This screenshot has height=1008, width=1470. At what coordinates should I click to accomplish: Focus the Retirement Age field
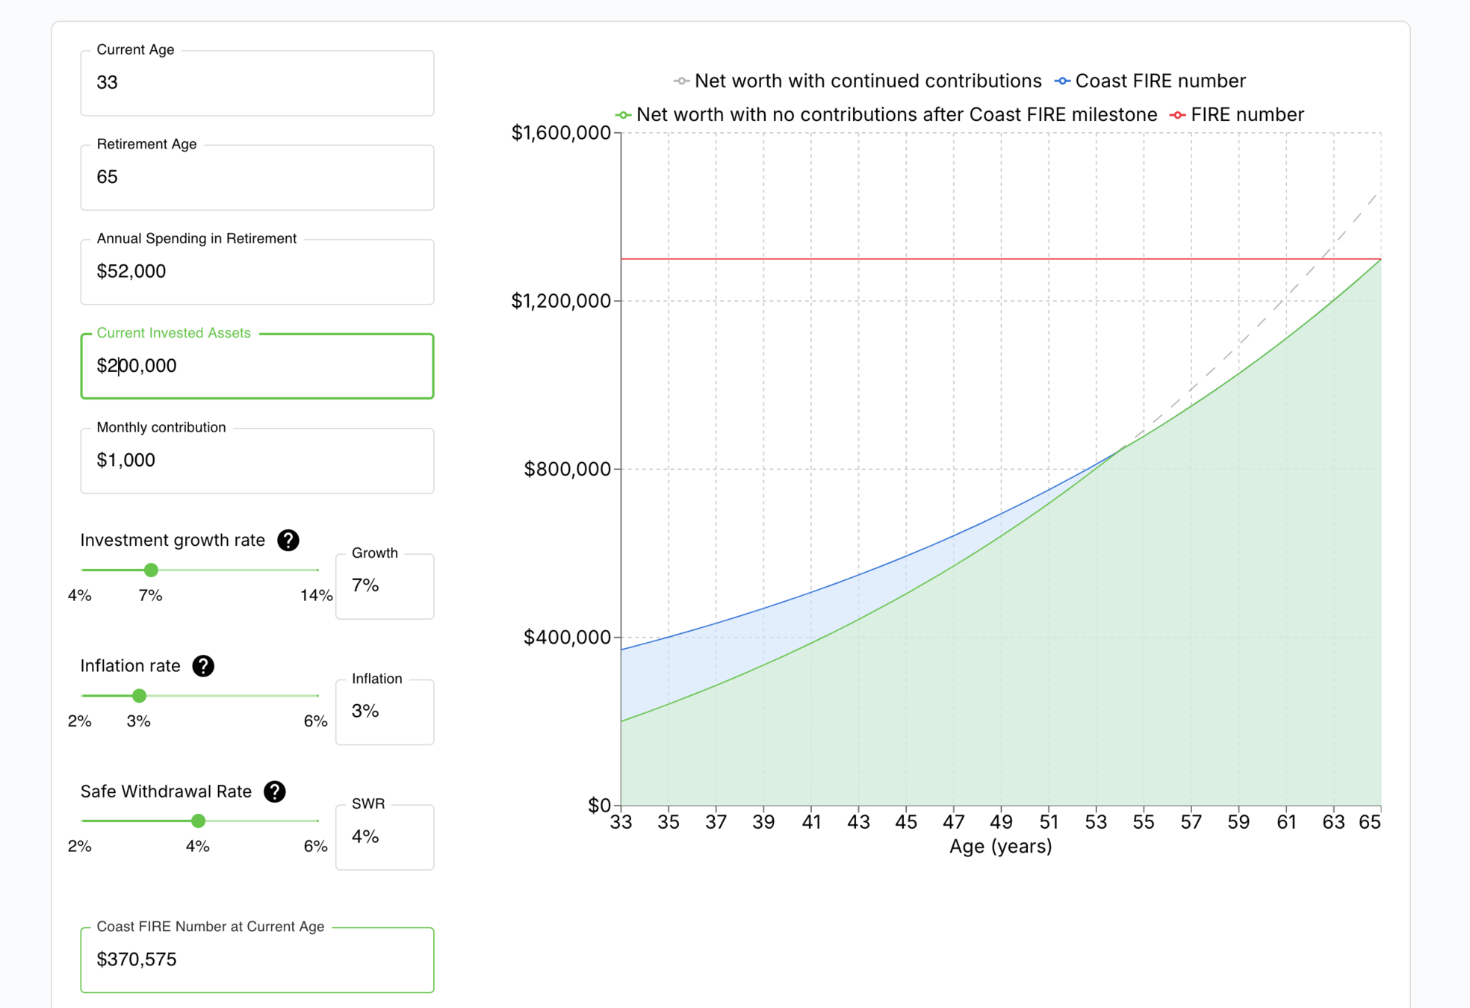(x=257, y=178)
